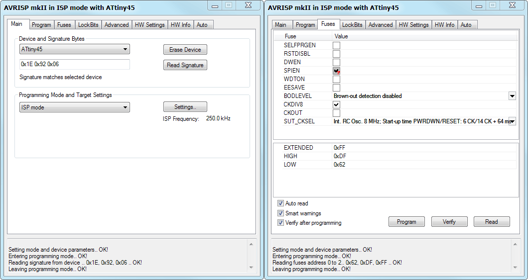Open Fuses tab in left window
Screen dimensions: 528x280
64,25
